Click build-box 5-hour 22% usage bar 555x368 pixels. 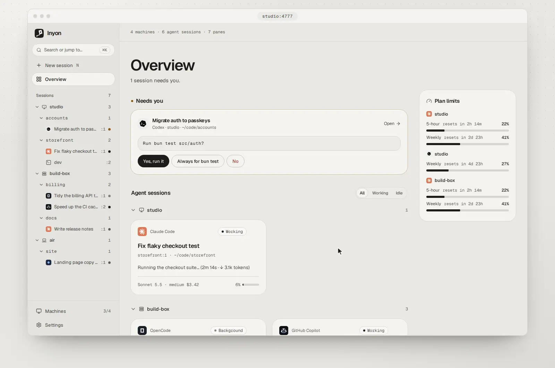(x=468, y=197)
